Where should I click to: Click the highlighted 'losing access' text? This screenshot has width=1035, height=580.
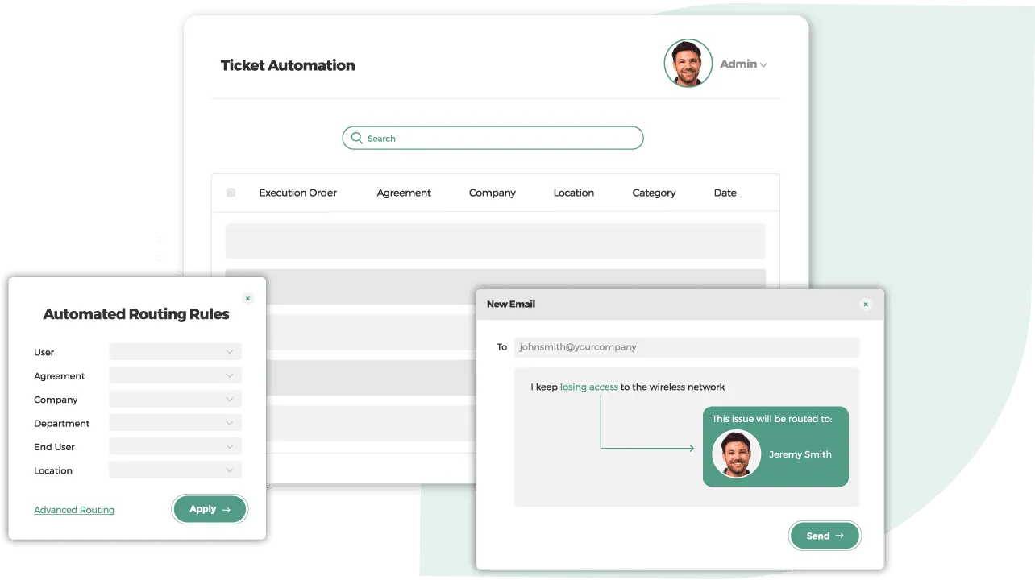pyautogui.click(x=589, y=387)
